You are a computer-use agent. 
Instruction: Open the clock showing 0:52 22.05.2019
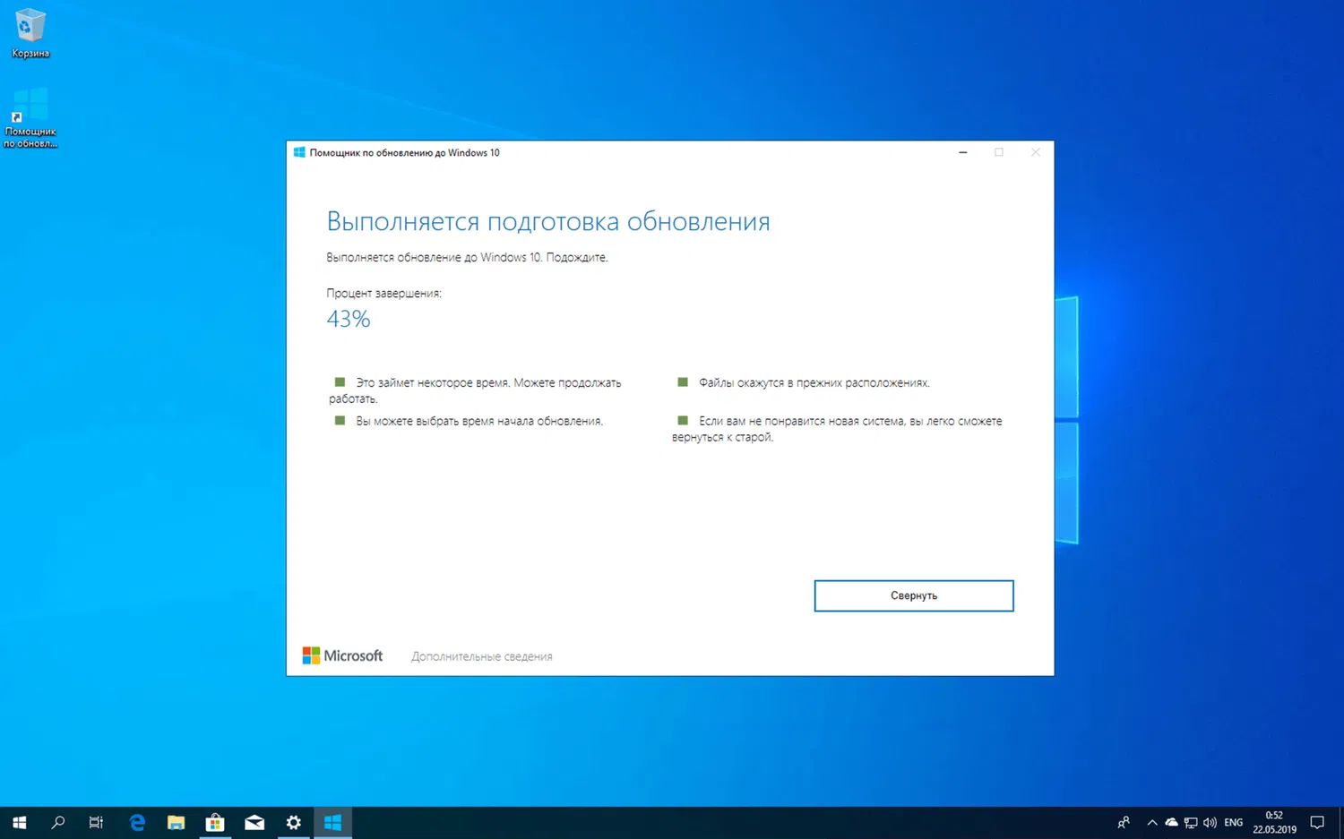(x=1274, y=822)
